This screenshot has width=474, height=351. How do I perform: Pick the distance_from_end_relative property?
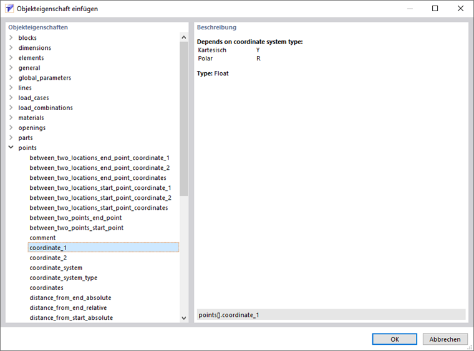[x=68, y=307]
